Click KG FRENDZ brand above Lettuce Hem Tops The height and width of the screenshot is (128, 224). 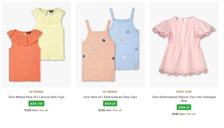[x=36, y=92]
